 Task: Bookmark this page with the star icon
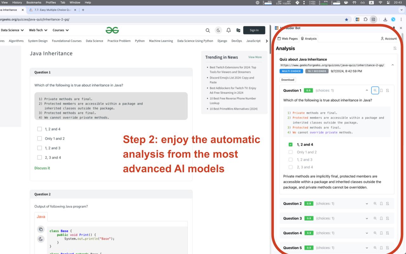pyautogui.click(x=346, y=19)
